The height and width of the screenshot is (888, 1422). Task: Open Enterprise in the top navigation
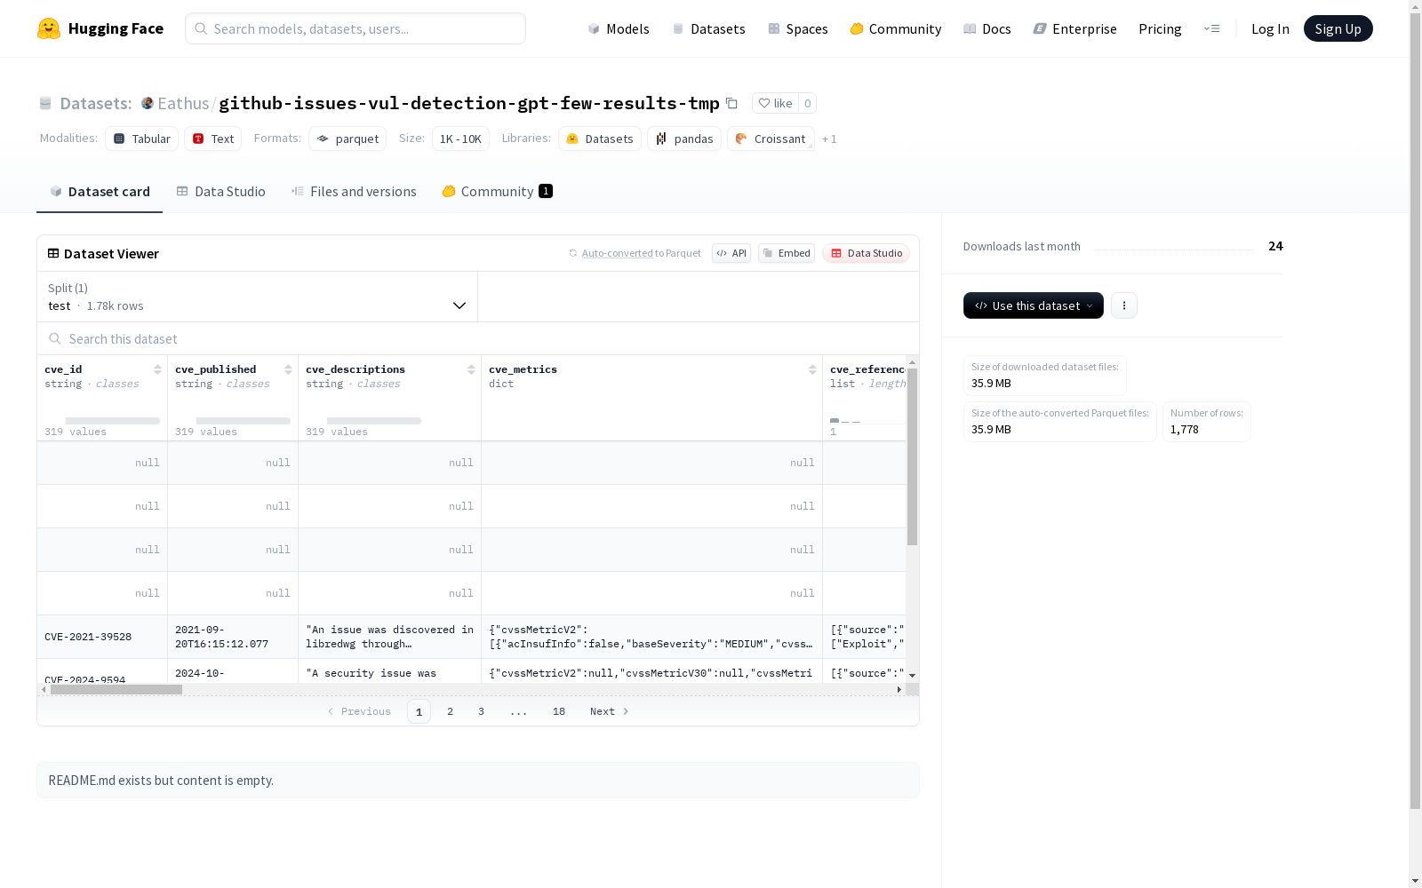[x=1075, y=28]
